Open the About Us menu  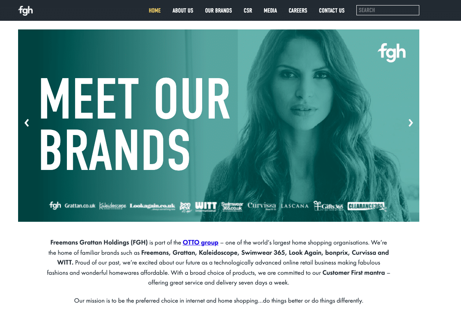(x=183, y=11)
